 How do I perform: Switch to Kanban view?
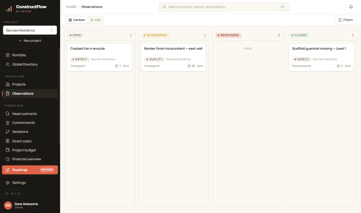[76, 20]
